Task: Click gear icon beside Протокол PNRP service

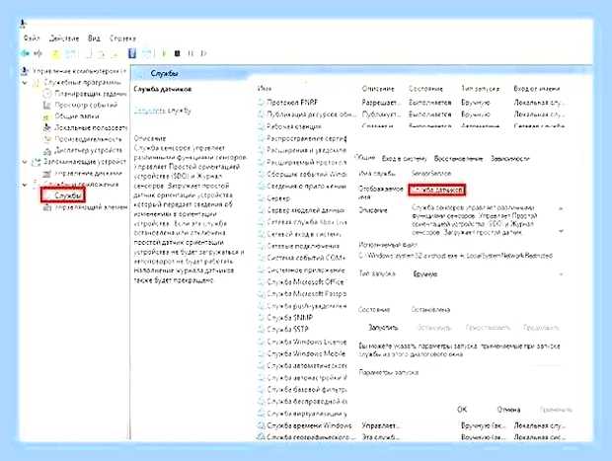Action: pos(262,103)
